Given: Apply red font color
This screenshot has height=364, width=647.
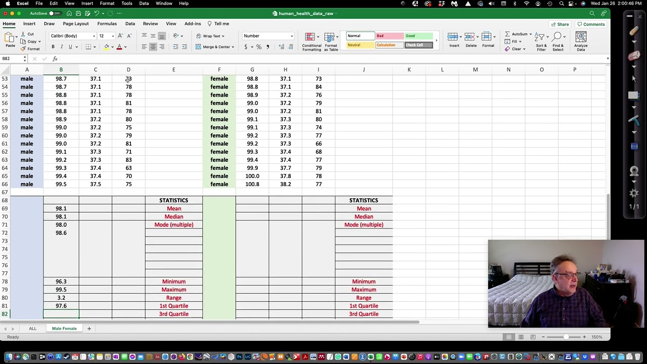Looking at the screenshot, I should click(x=119, y=47).
